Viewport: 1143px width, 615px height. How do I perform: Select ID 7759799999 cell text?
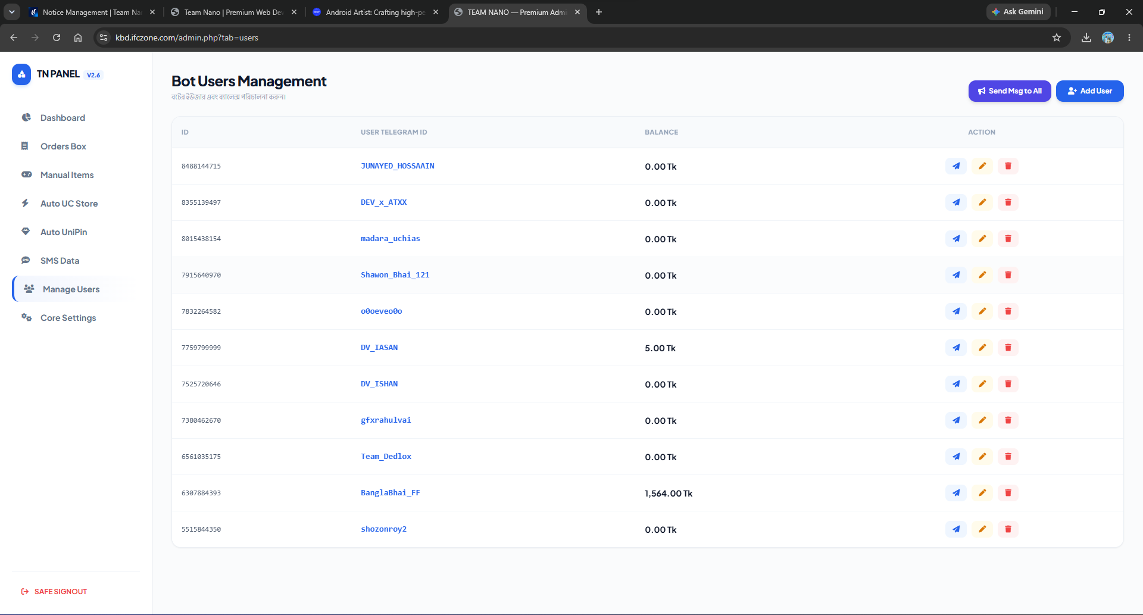click(x=201, y=348)
